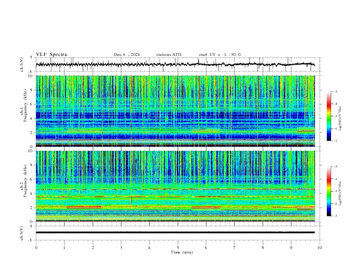
Task: Select the "start UT = 1 :30: 0" text
Action: point(220,55)
